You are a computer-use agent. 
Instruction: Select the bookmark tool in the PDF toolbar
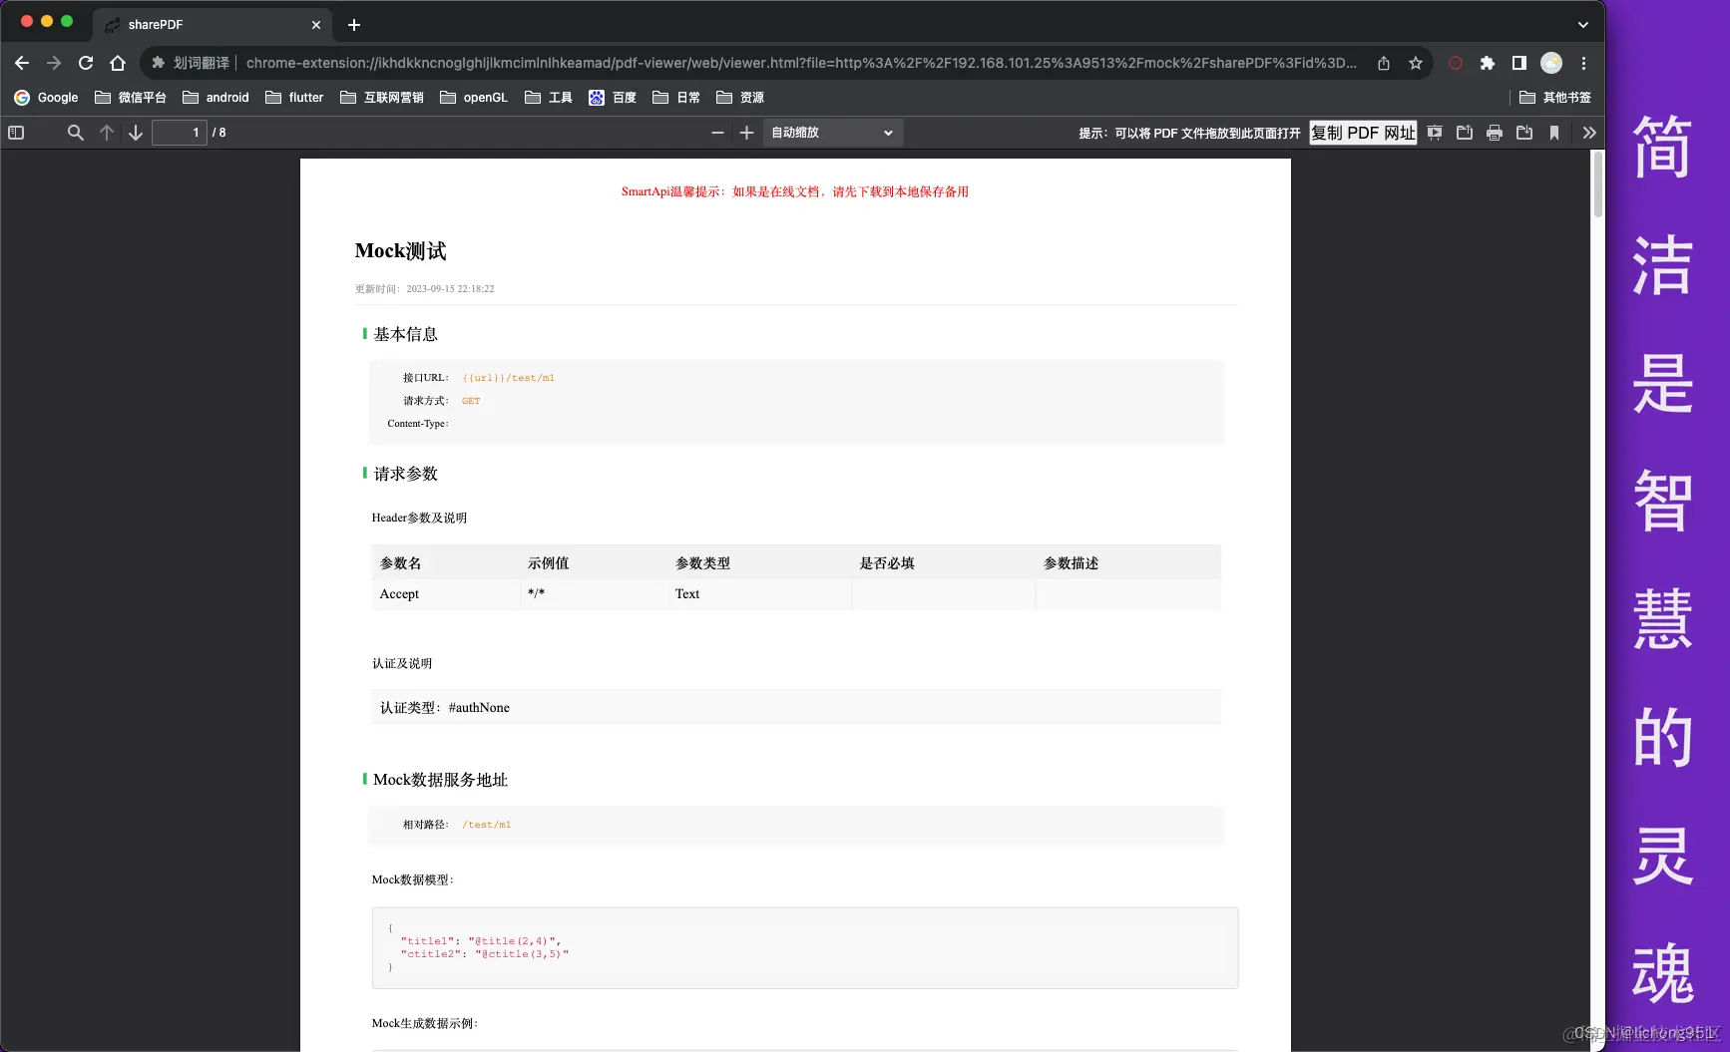pos(1555,132)
